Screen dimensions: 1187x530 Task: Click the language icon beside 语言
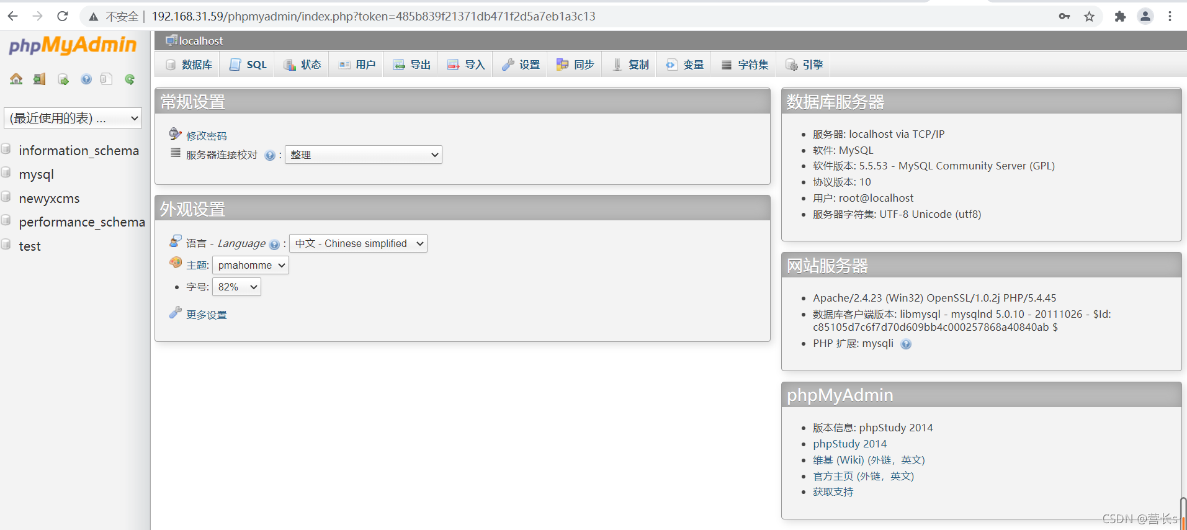tap(176, 241)
